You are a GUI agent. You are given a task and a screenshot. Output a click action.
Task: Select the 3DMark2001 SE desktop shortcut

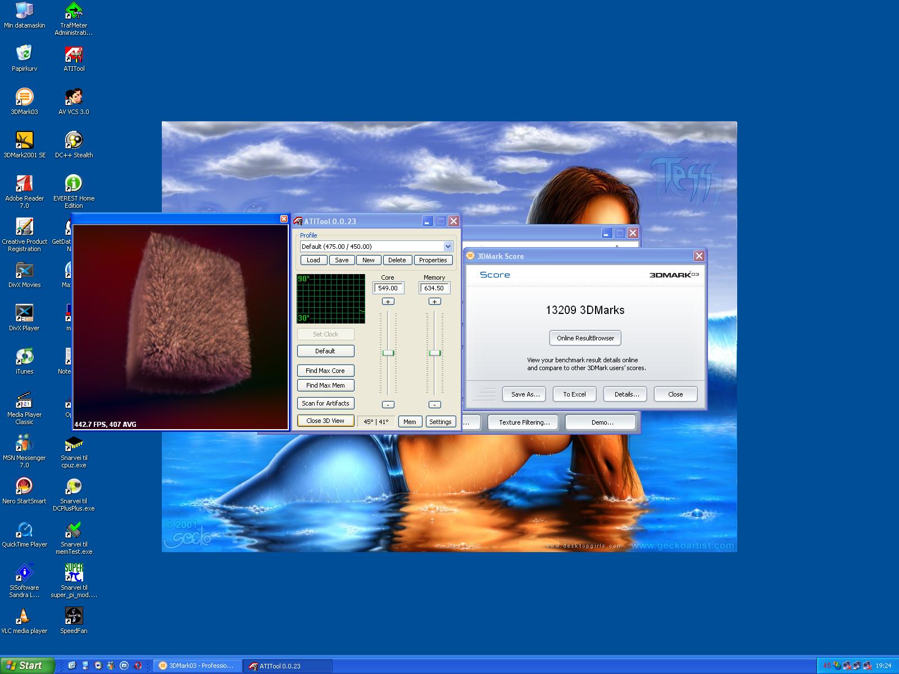[24, 145]
